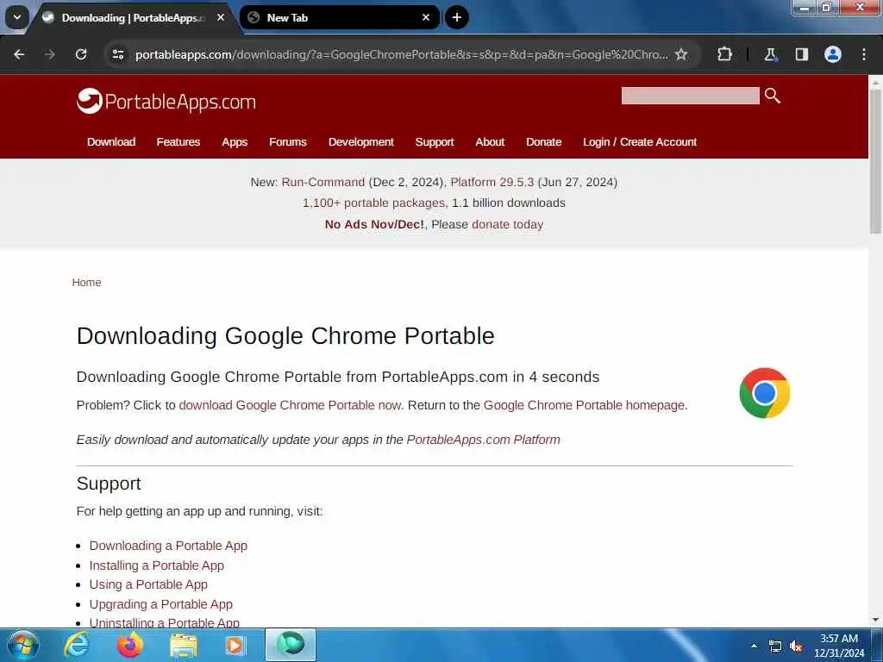Launch Internet Explorer from taskbar
This screenshot has height=662, width=883.
pos(77,645)
